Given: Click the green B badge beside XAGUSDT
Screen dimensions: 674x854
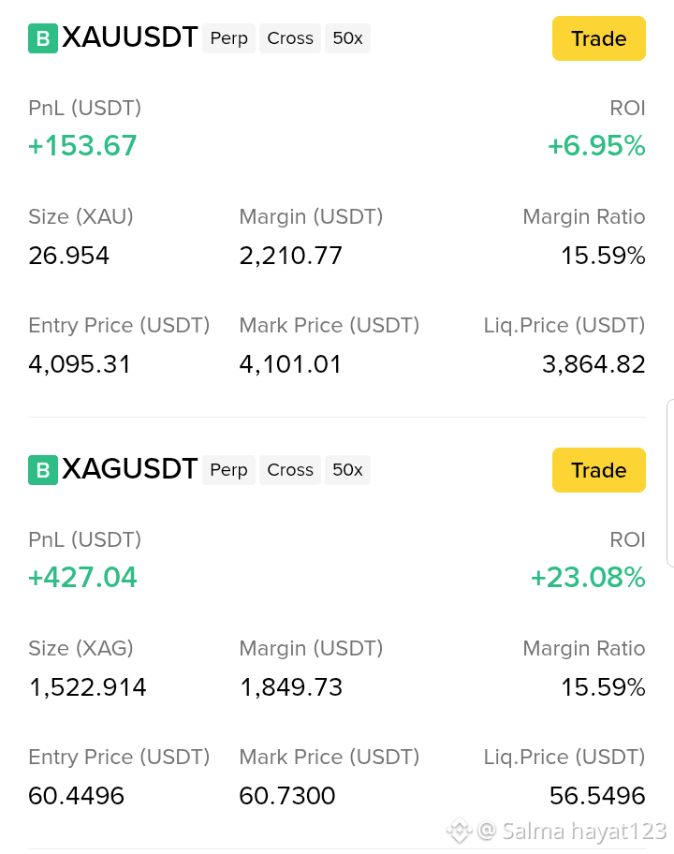Looking at the screenshot, I should click(43, 470).
